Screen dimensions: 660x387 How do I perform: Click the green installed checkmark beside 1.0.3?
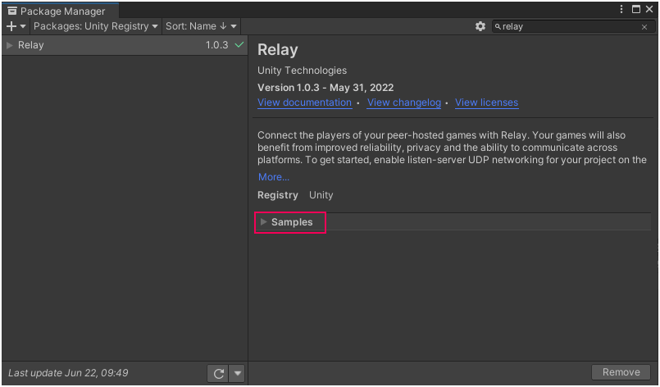pos(239,45)
